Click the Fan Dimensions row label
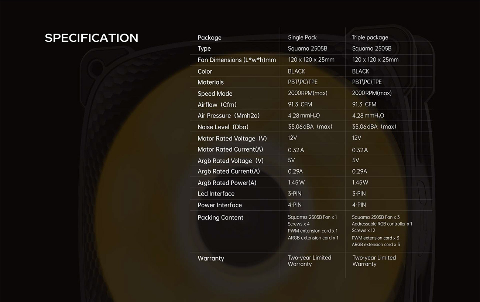The height and width of the screenshot is (302, 480). (x=236, y=60)
